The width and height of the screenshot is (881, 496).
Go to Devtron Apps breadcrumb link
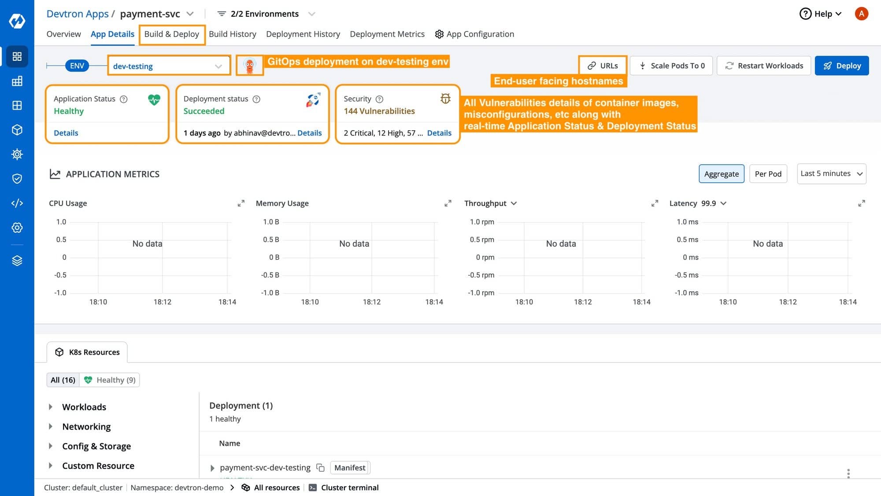(x=78, y=14)
